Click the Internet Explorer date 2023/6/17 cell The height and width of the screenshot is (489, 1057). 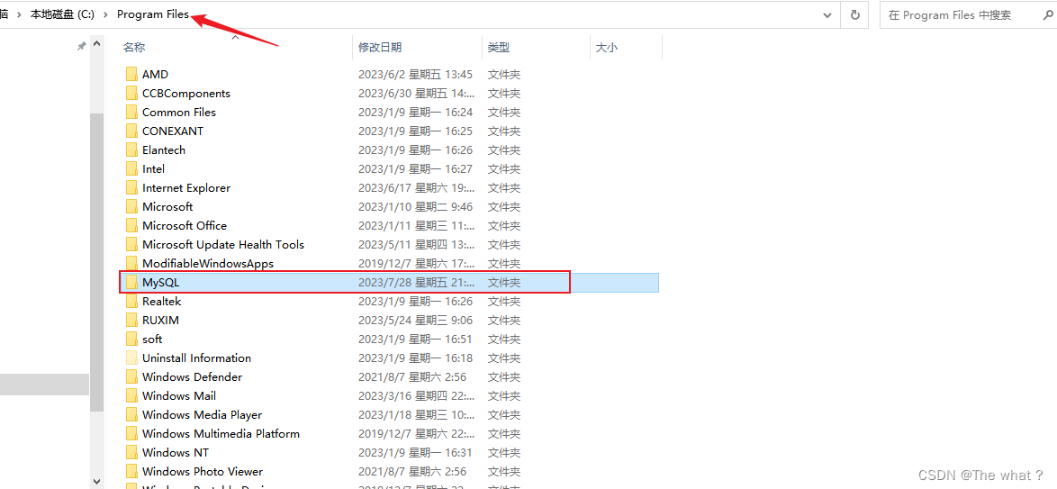[x=417, y=187]
